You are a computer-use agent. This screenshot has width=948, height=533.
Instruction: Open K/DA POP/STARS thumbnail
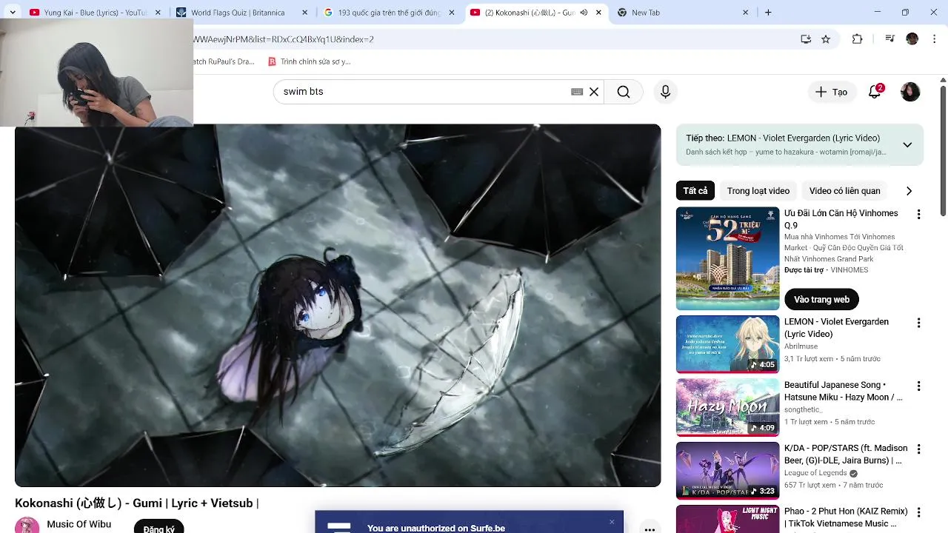727,470
